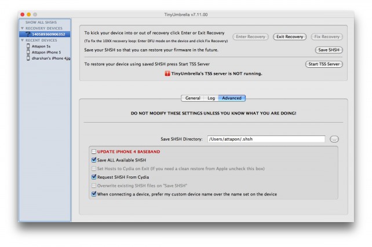Screen dimensions: 372x247
Task: Open the Log tab
Action: coord(211,98)
